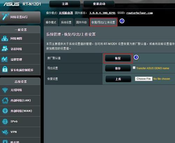
Task: Open 无线网络 settings entry
Action: (x=20, y=90)
